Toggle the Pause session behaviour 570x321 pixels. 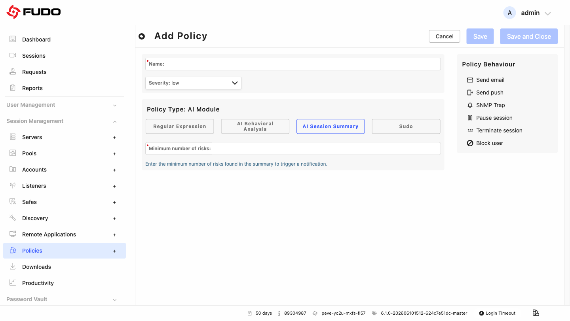490,118
